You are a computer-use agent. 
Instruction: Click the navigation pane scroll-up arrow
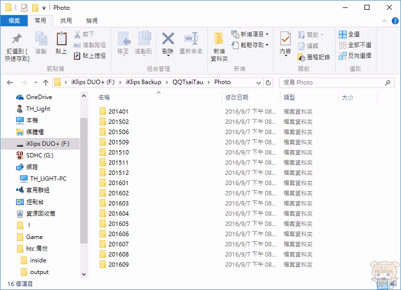84,96
